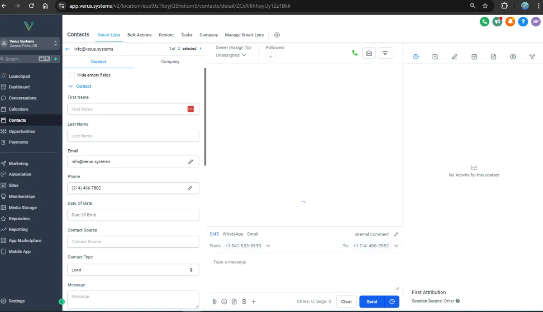543x312 pixels.
Task: Click the Send button
Action: point(372,302)
